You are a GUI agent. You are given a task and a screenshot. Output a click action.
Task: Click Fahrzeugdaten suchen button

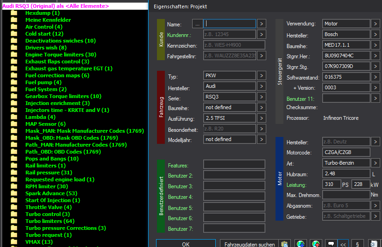[250, 244]
